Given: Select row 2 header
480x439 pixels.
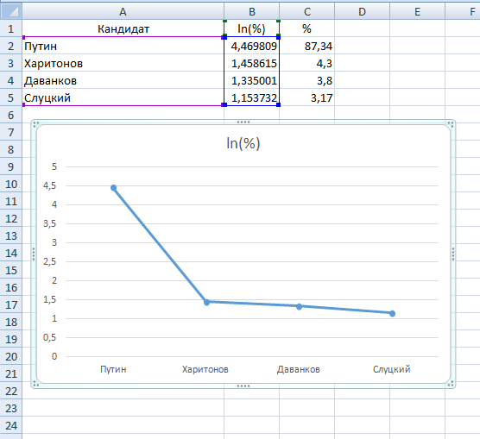Looking at the screenshot, I should coord(11,46).
